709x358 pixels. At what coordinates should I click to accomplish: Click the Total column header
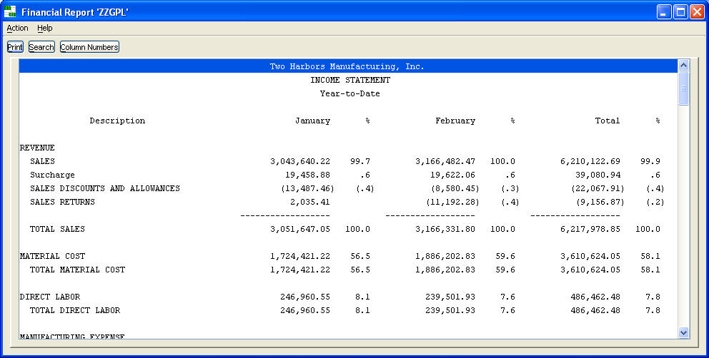pyautogui.click(x=608, y=121)
